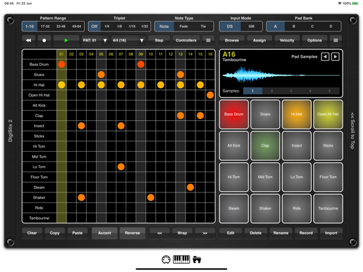Open the MIDI settings dial icon
The image size is (363, 272).
click(166, 260)
